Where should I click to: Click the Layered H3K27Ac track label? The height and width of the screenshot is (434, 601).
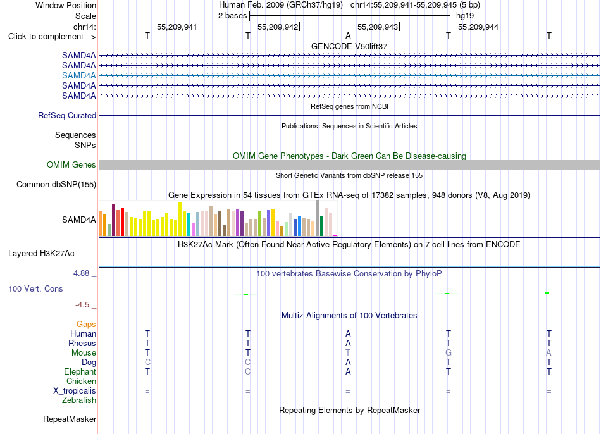[x=41, y=254]
